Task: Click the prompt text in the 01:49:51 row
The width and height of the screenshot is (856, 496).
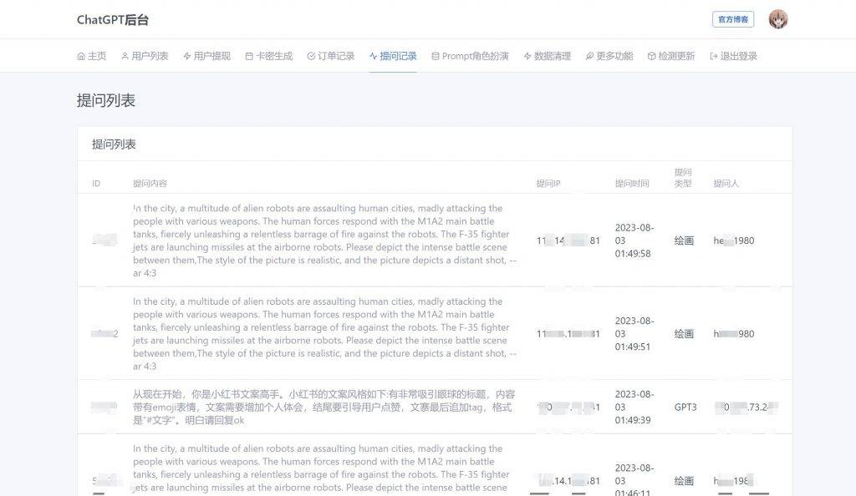Action: (325, 333)
